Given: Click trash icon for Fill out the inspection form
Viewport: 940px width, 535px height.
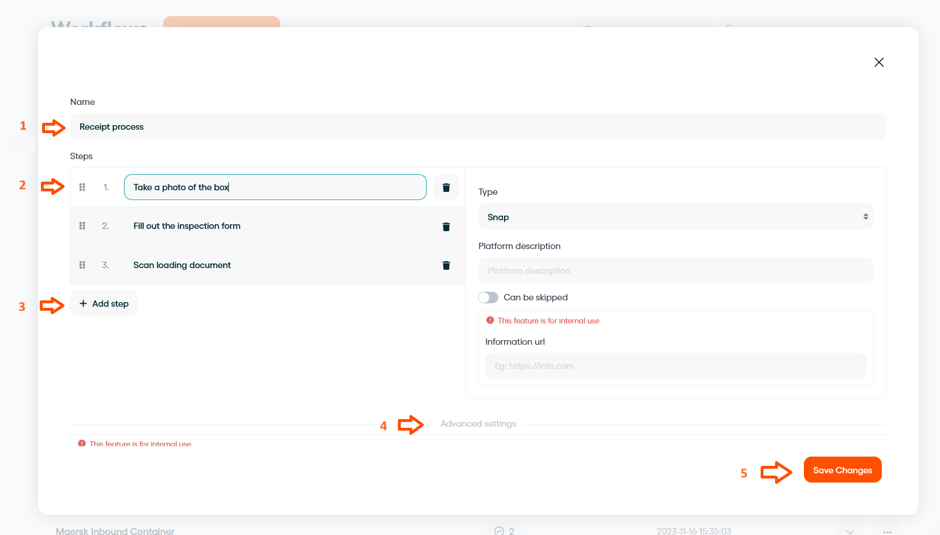Looking at the screenshot, I should point(446,227).
